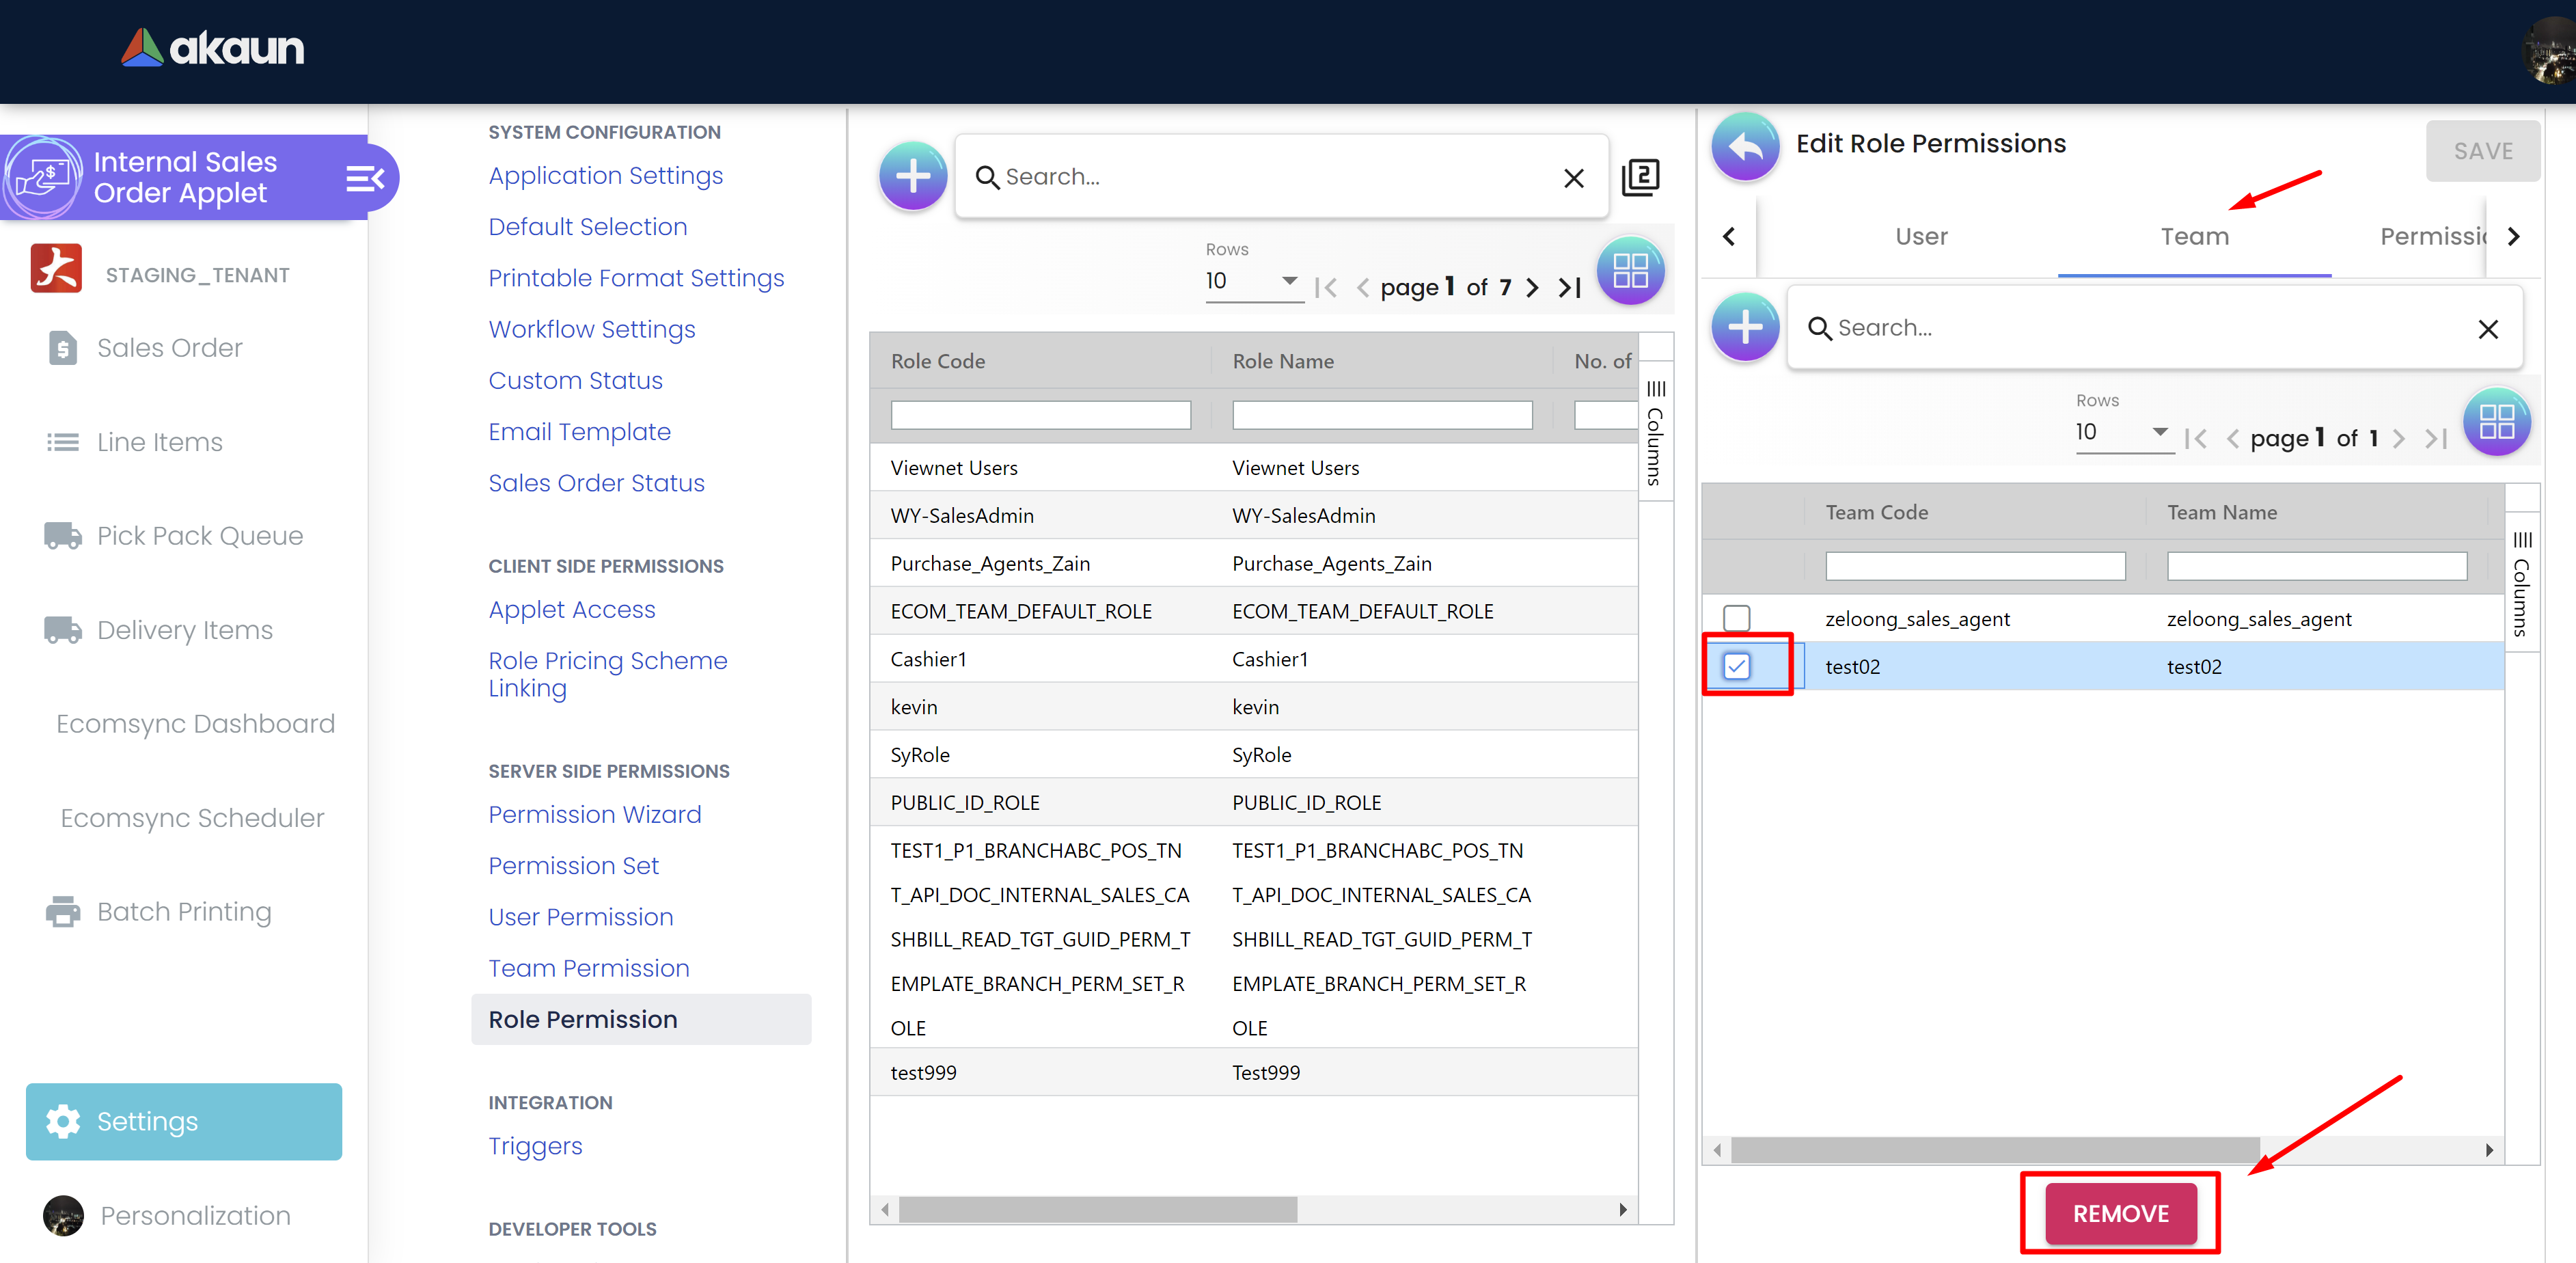Uncheck the test02 team checkbox
This screenshot has width=2576, height=1263.
[x=1736, y=666]
